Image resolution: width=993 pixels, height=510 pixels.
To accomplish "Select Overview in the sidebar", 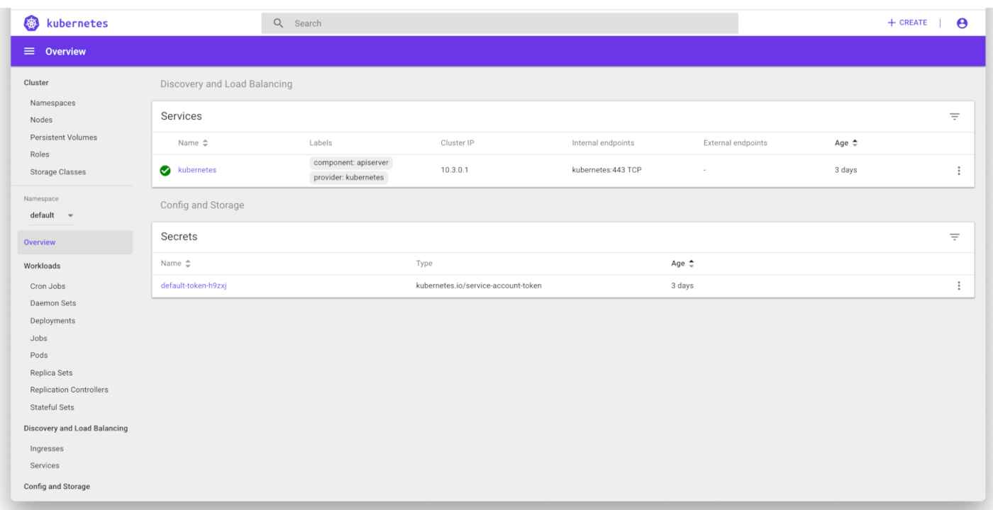I will pos(40,242).
